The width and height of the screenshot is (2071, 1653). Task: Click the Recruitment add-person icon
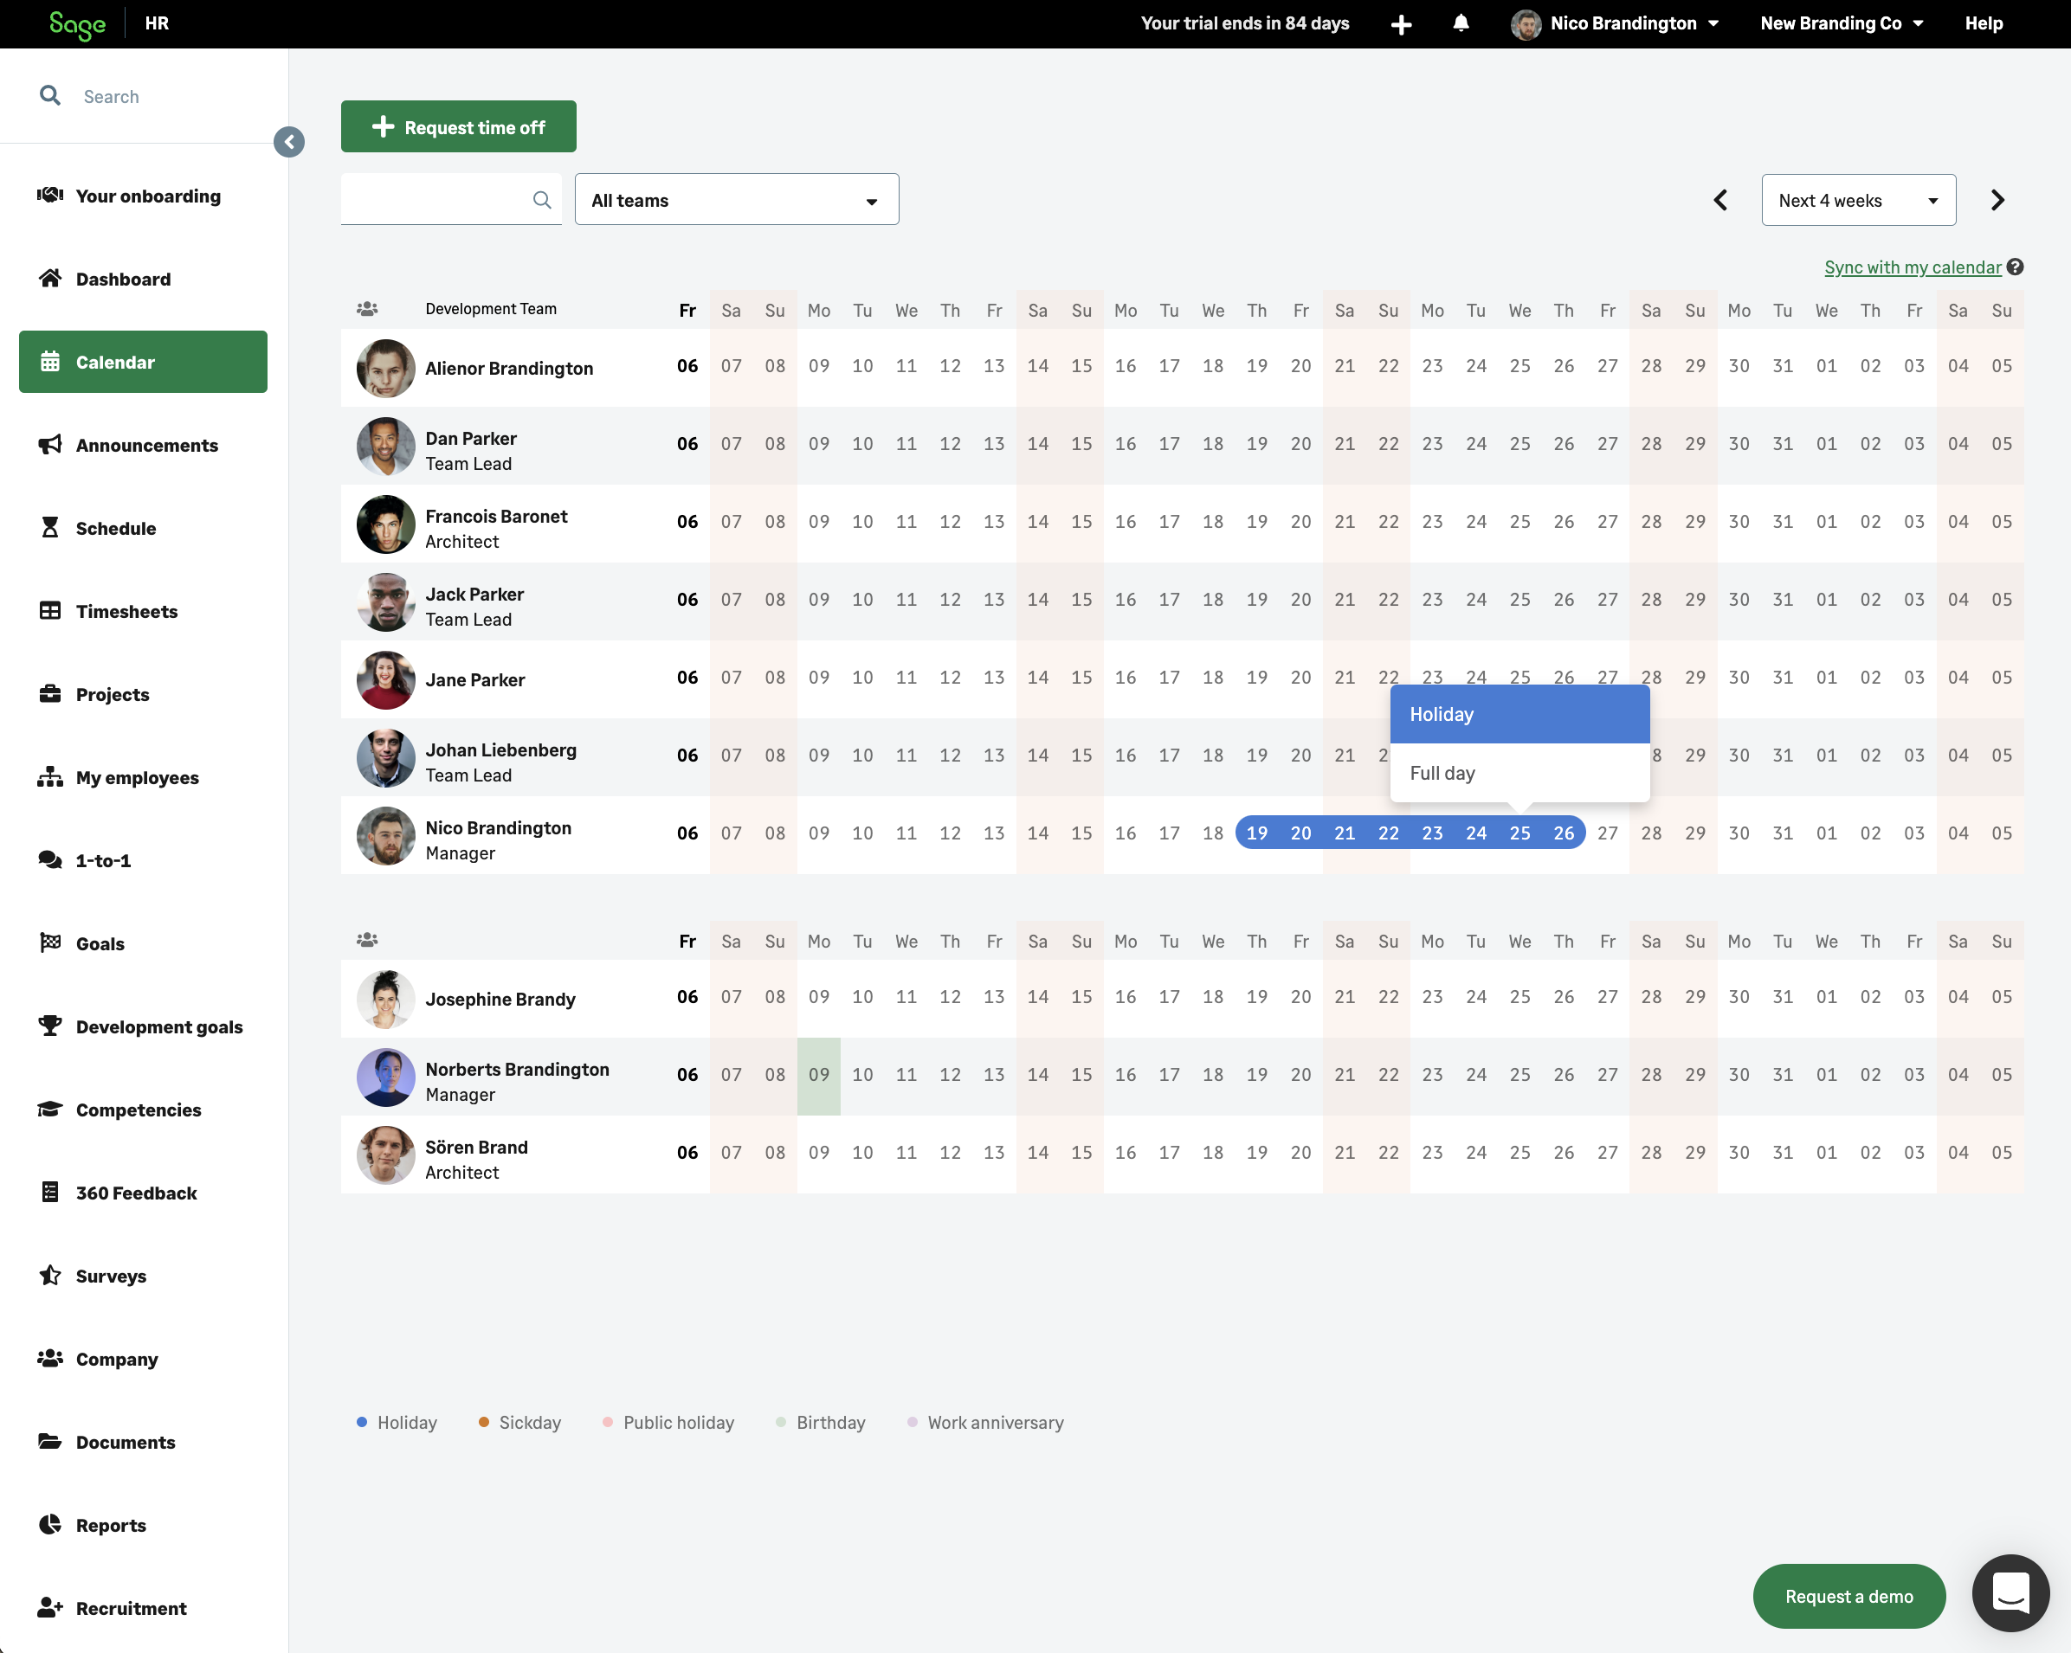point(50,1607)
